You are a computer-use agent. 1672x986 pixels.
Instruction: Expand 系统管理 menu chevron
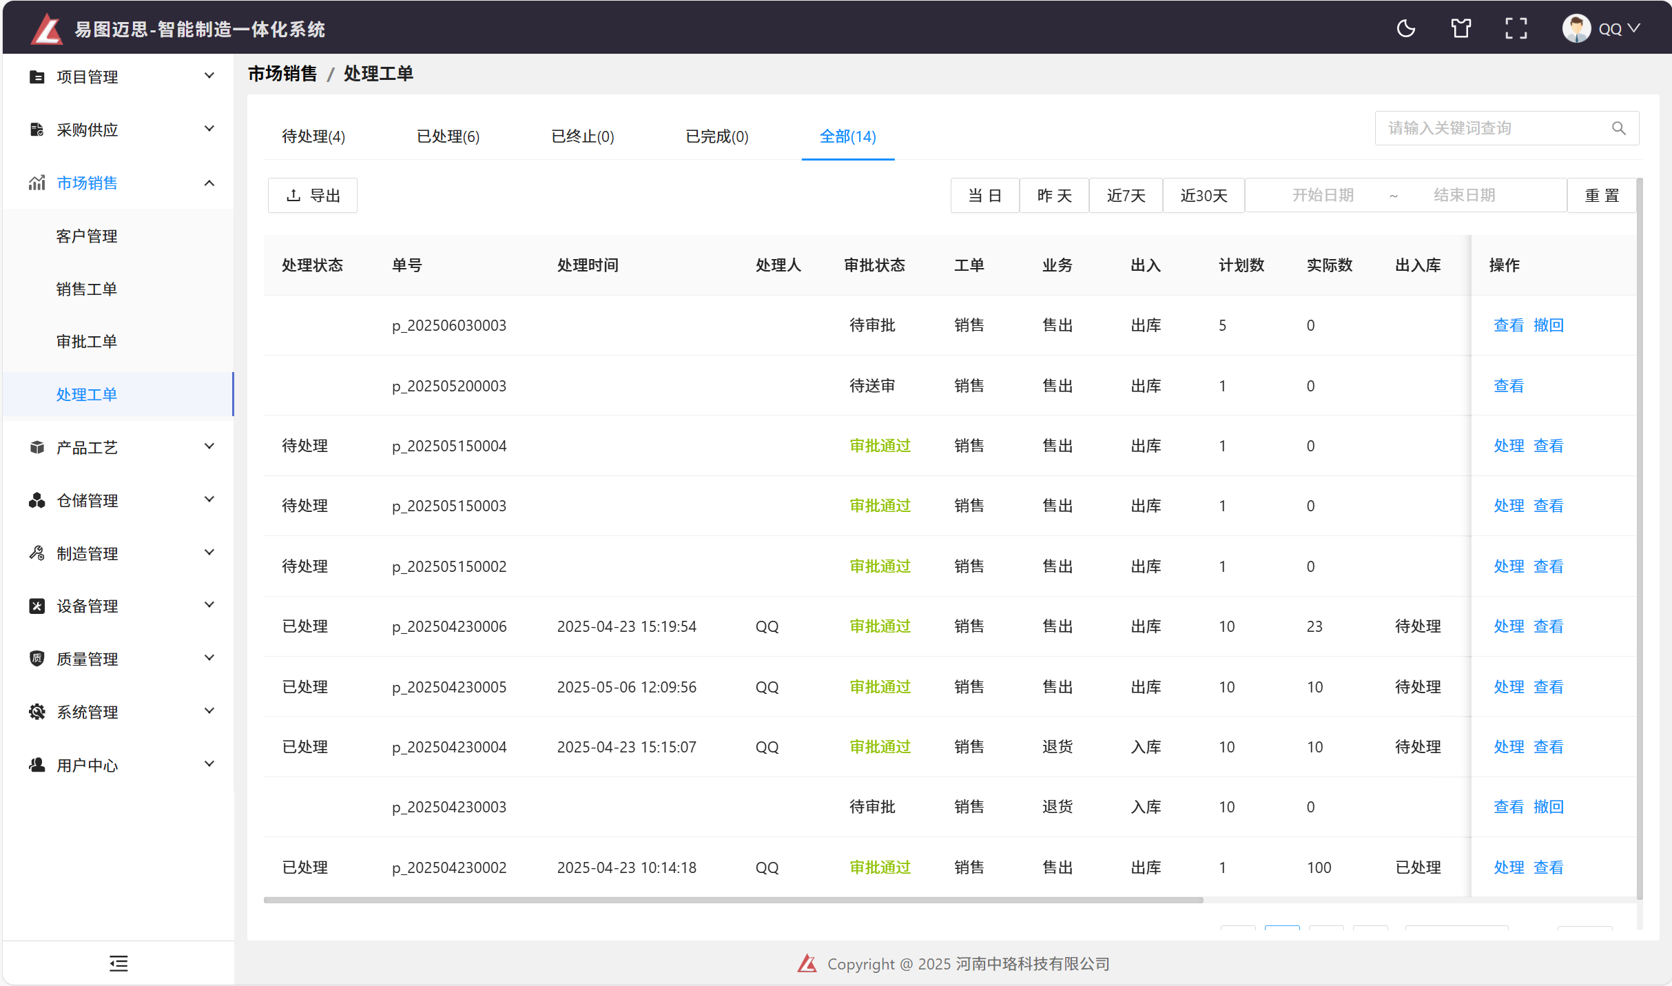[x=209, y=711]
